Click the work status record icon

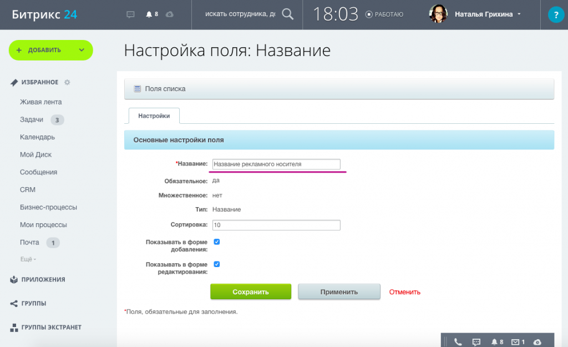point(369,14)
